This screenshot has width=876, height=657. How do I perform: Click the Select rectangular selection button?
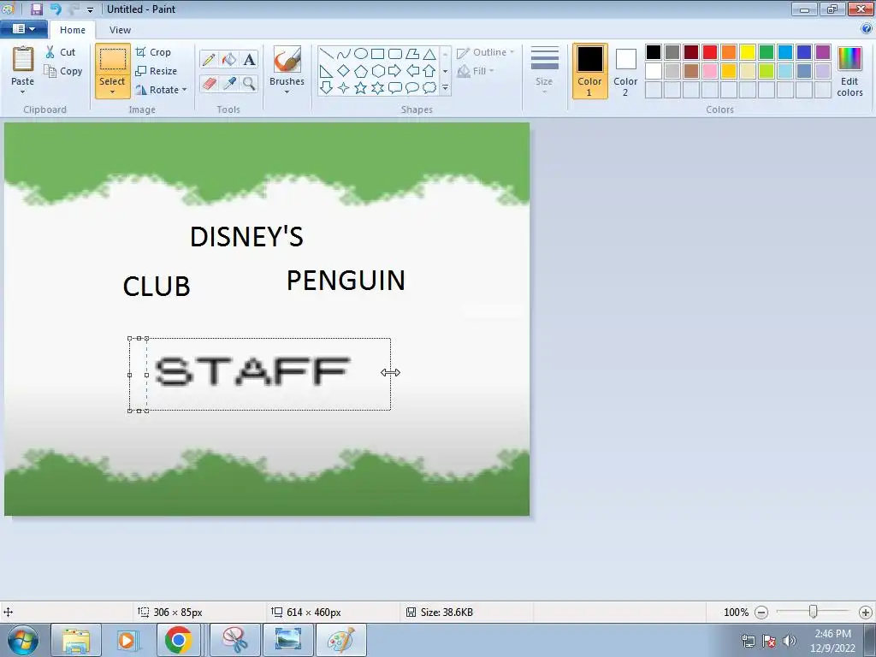point(112,59)
